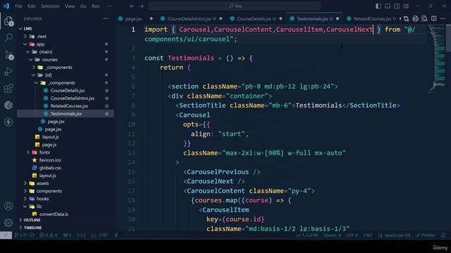Click the command center search box
Viewport: 451px width, 253px height.
pyautogui.click(x=235, y=6)
